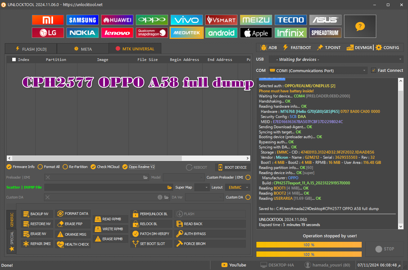Open the CONFIG settings tab
Image resolution: width=408 pixels, height=270 pixels.
387,47
